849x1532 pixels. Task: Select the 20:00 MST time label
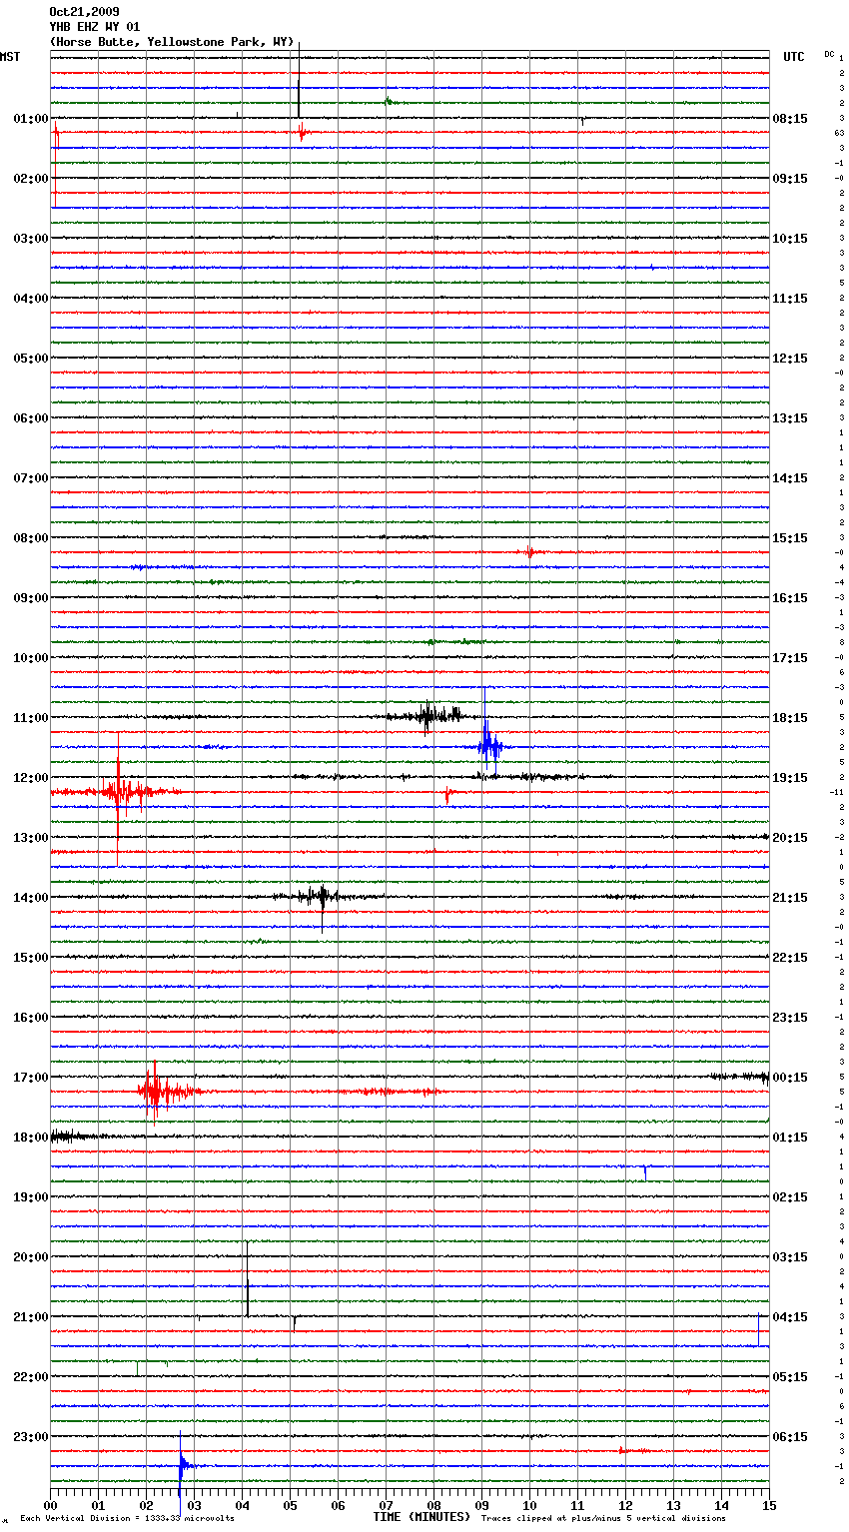click(31, 1257)
